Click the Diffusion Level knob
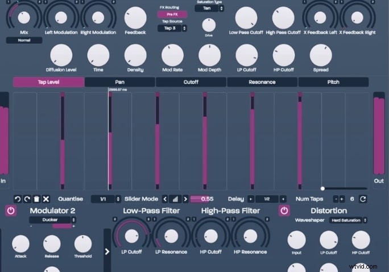Viewport: 389px width, 272px height. point(61,55)
